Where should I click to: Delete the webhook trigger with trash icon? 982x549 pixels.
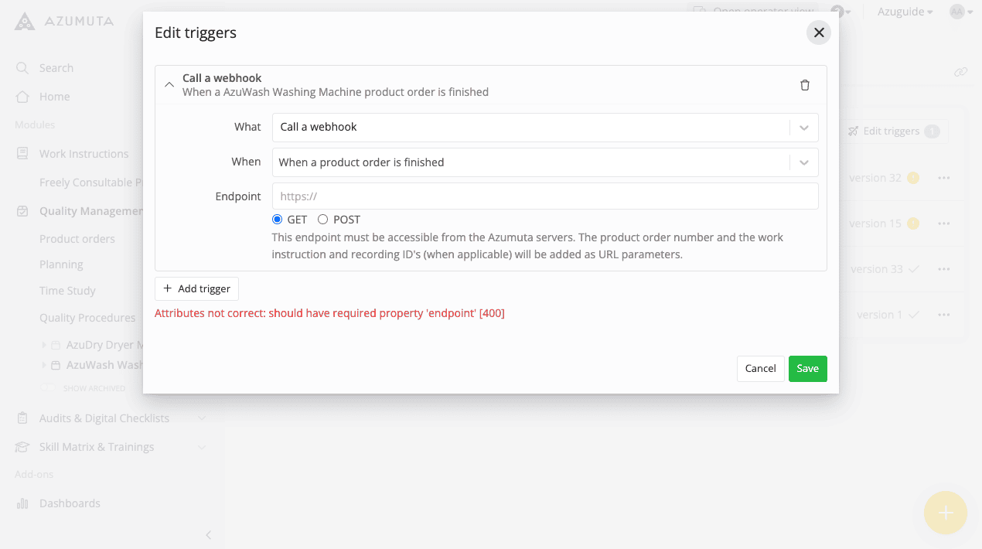[805, 85]
